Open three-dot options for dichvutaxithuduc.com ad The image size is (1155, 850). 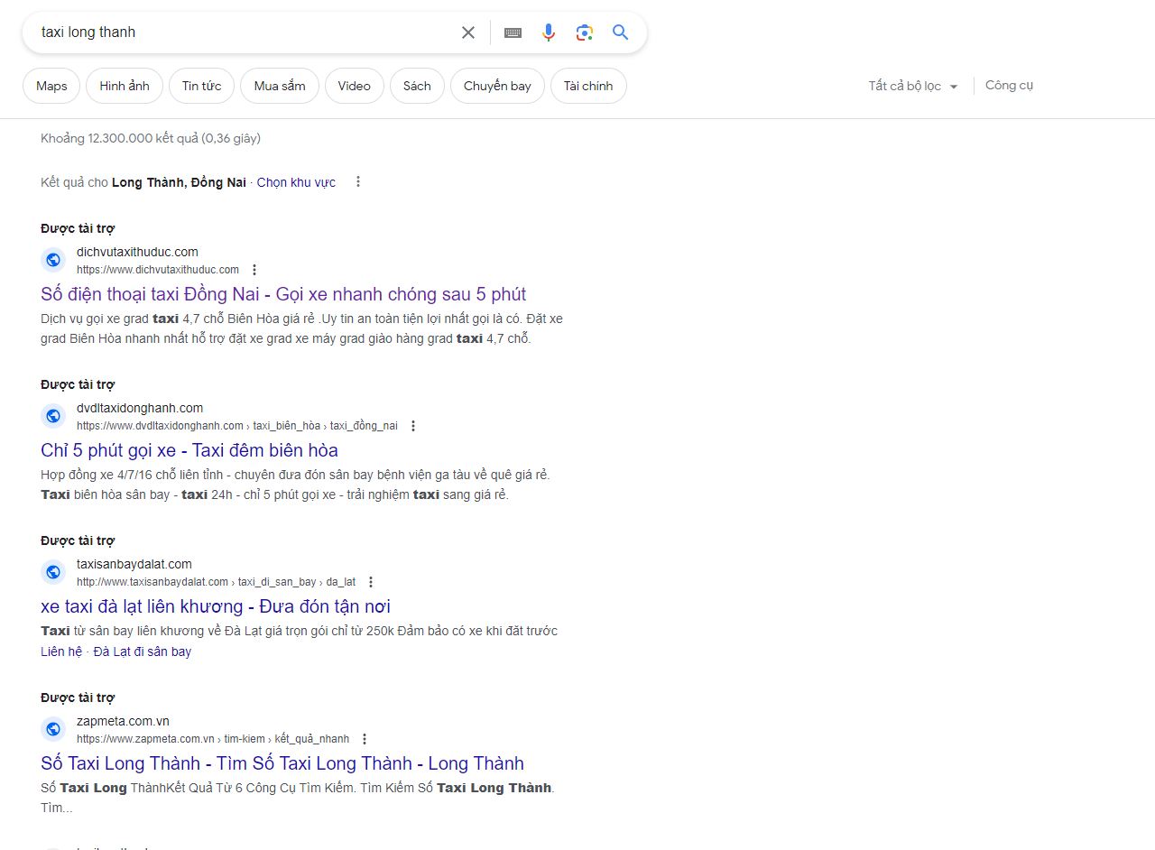[x=254, y=270]
